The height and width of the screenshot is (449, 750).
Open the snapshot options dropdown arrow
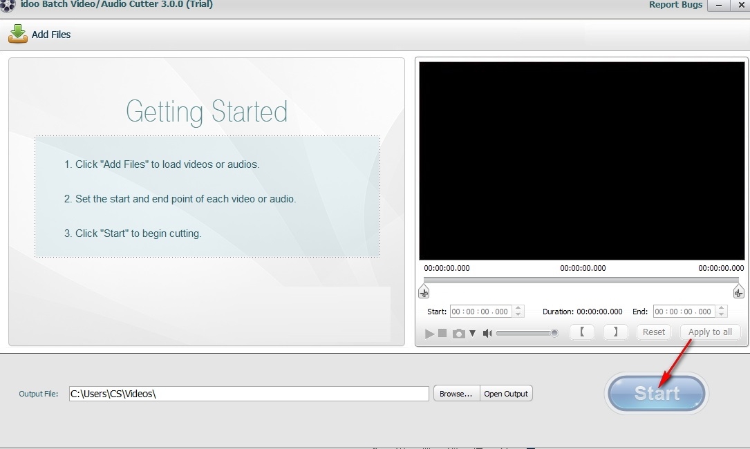(x=473, y=333)
